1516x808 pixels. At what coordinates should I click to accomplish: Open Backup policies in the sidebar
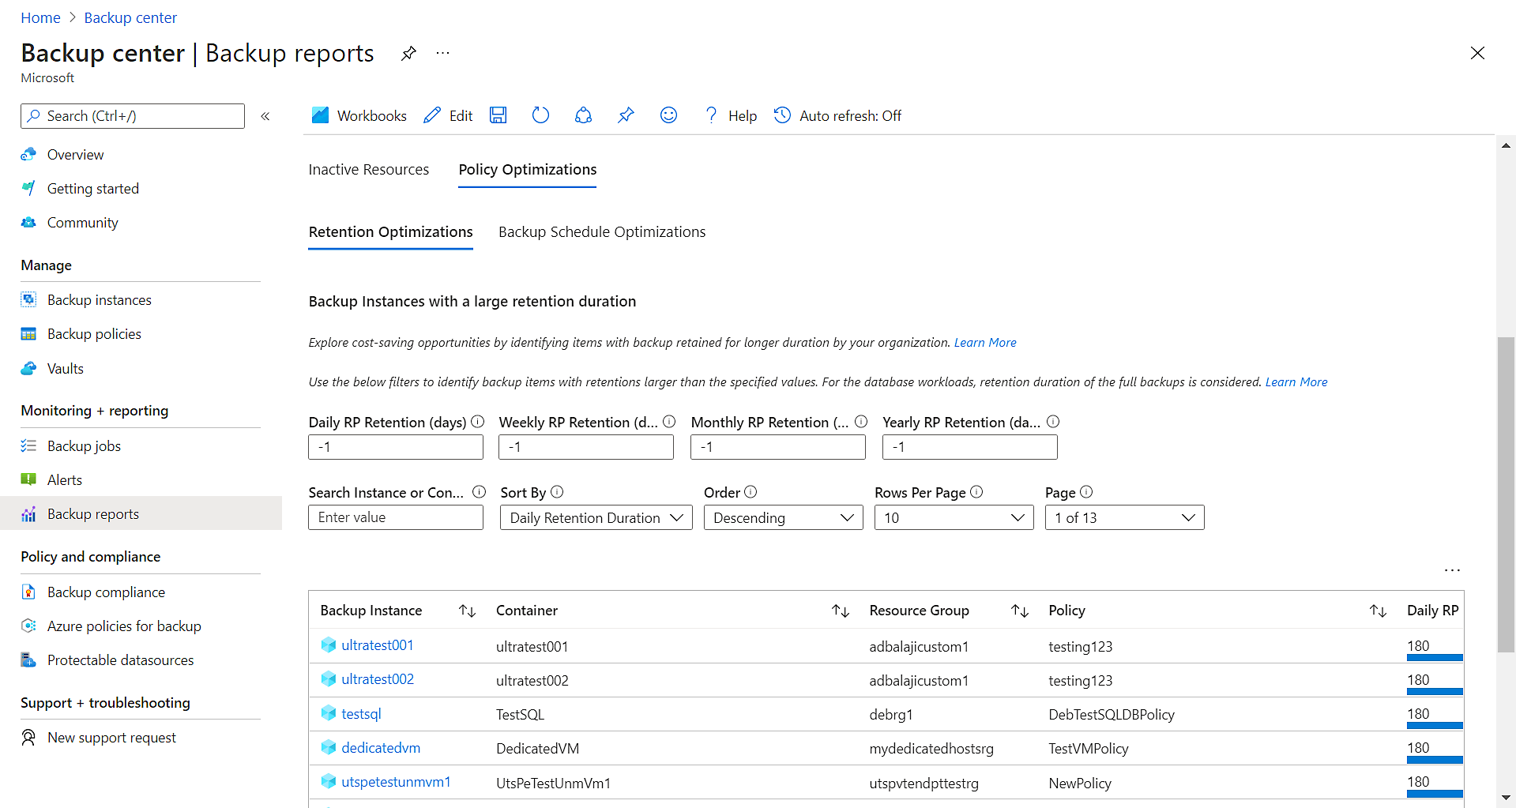point(94,334)
